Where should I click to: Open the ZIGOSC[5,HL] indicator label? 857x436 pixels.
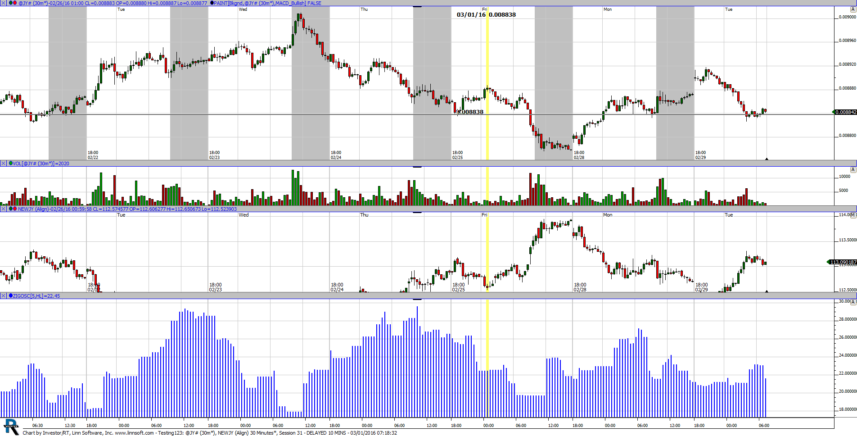[36, 296]
